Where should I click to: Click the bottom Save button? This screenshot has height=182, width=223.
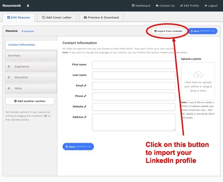pyautogui.click(x=78, y=146)
